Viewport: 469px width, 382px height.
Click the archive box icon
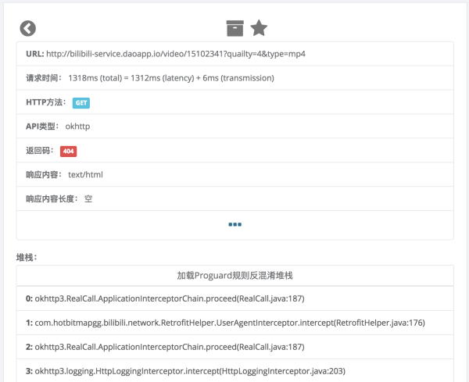tap(234, 29)
